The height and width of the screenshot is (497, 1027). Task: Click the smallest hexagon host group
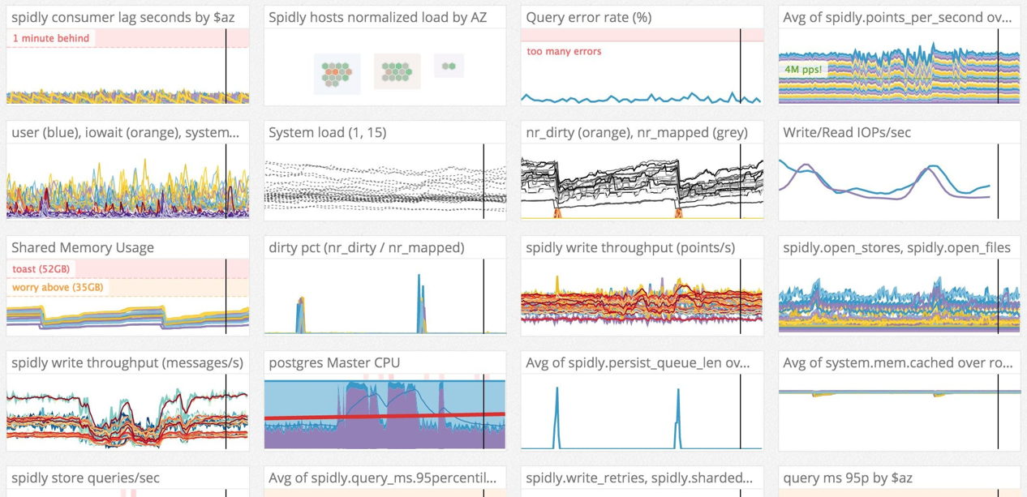(x=449, y=66)
